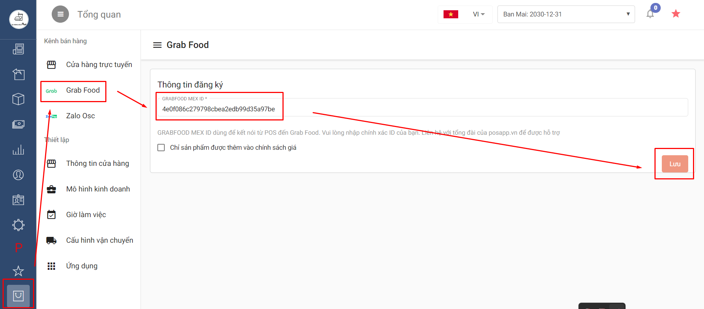Open the bar chart reports icon in sidebar
The image size is (704, 309).
tap(18, 150)
